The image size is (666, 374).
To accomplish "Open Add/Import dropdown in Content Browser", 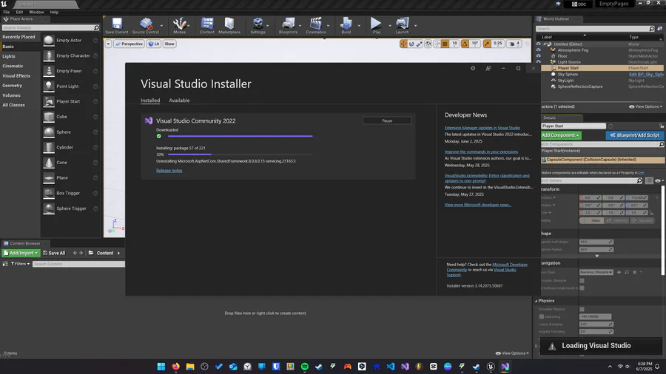I will coord(21,253).
